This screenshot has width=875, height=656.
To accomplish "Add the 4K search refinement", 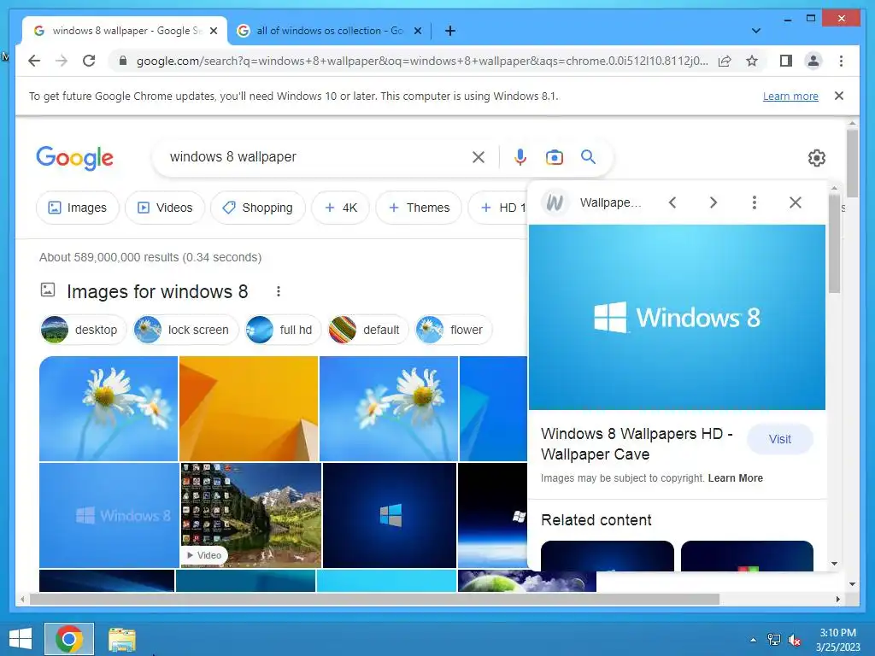I will 340,208.
